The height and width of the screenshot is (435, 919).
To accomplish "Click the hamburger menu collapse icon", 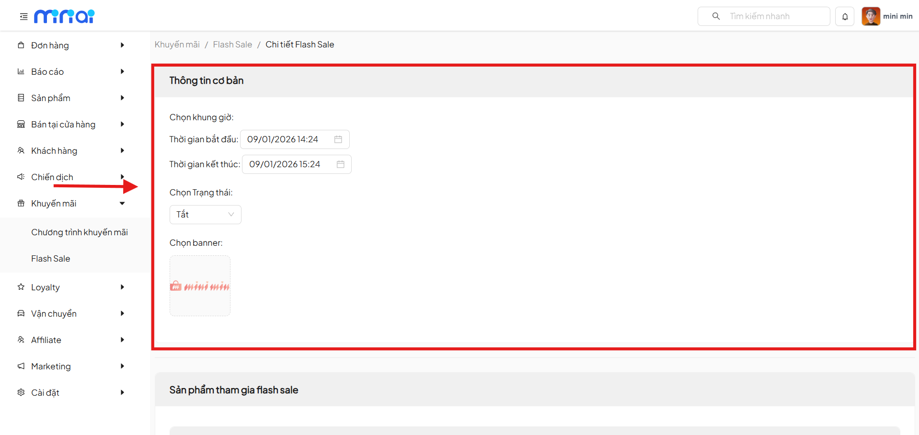I will point(23,17).
